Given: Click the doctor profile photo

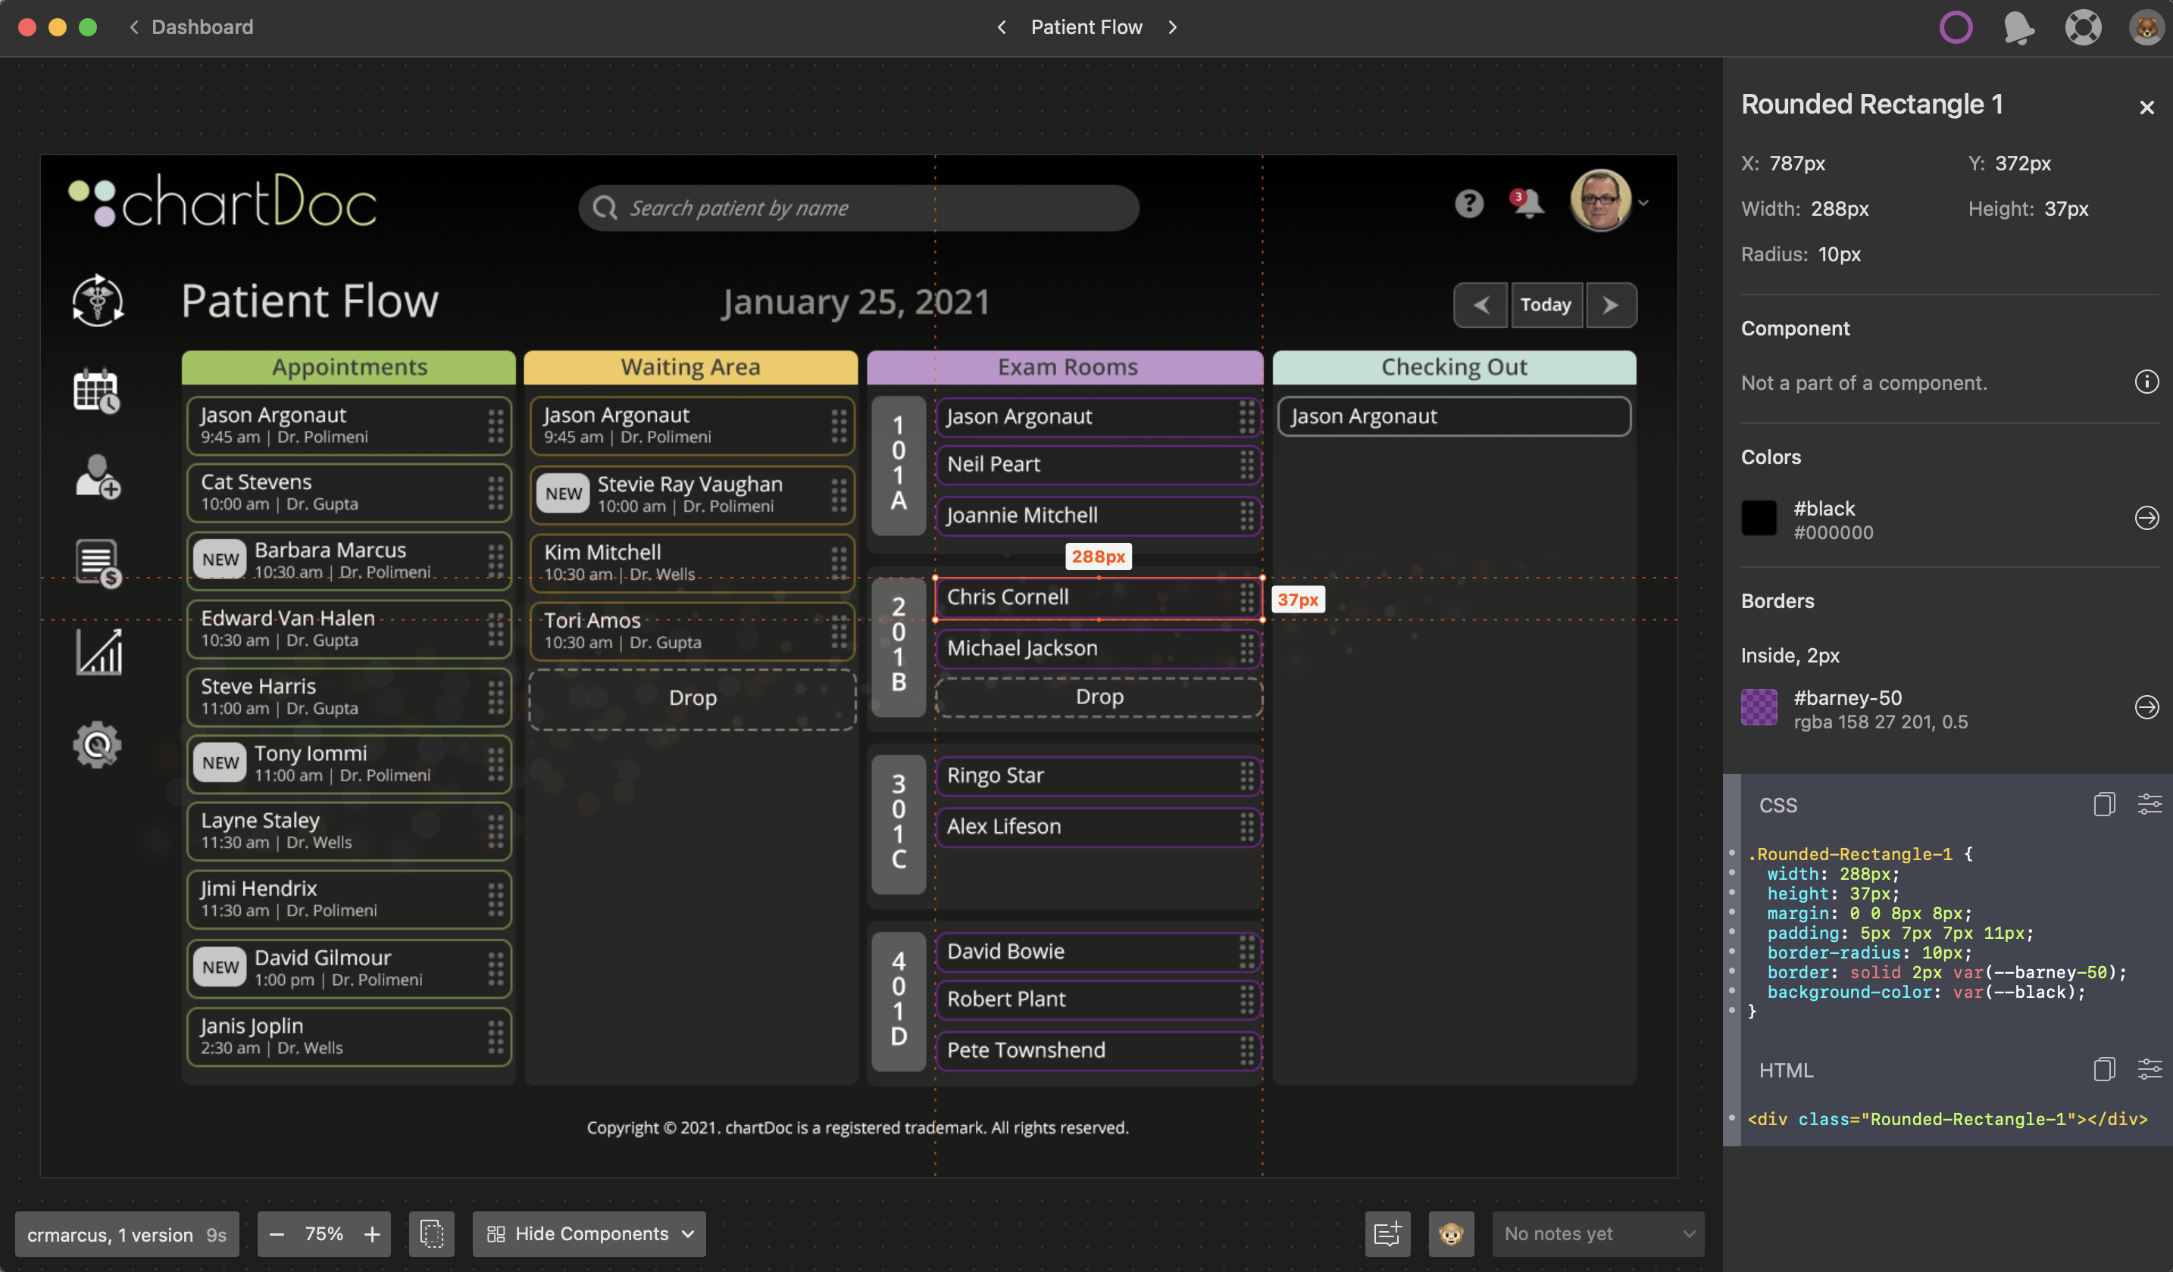Looking at the screenshot, I should (1600, 201).
